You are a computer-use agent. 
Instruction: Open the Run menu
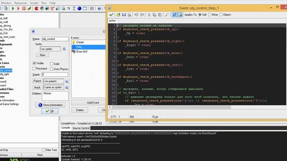44,3
